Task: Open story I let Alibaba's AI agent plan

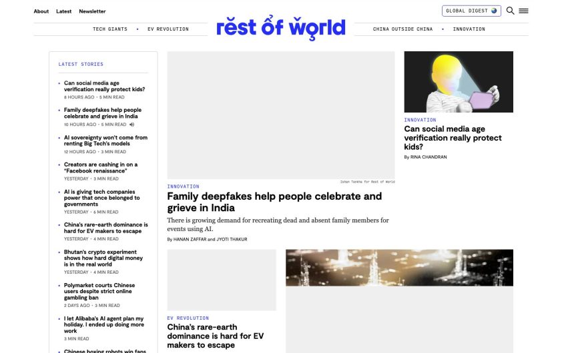Action: click(104, 324)
